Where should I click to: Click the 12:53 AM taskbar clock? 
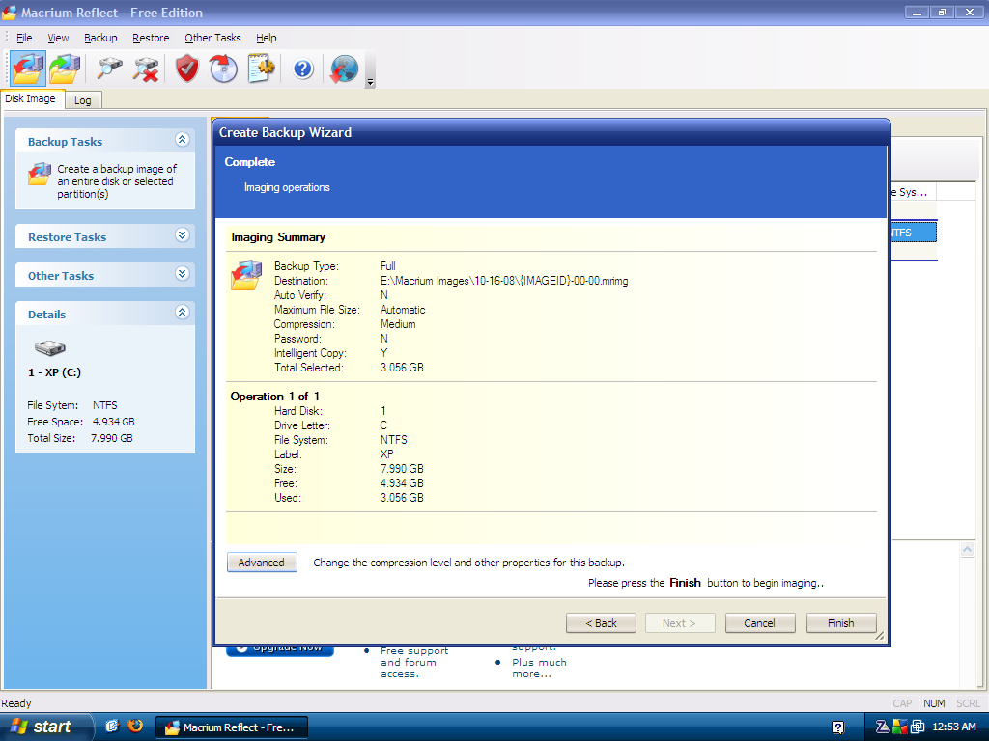tap(954, 727)
